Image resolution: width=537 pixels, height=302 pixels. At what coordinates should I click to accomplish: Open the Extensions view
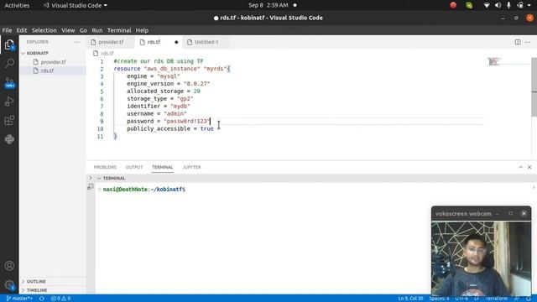pos(9,120)
